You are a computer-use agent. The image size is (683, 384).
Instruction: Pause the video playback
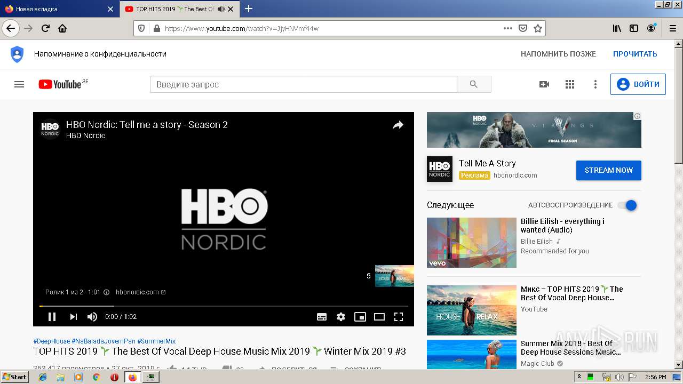52,317
